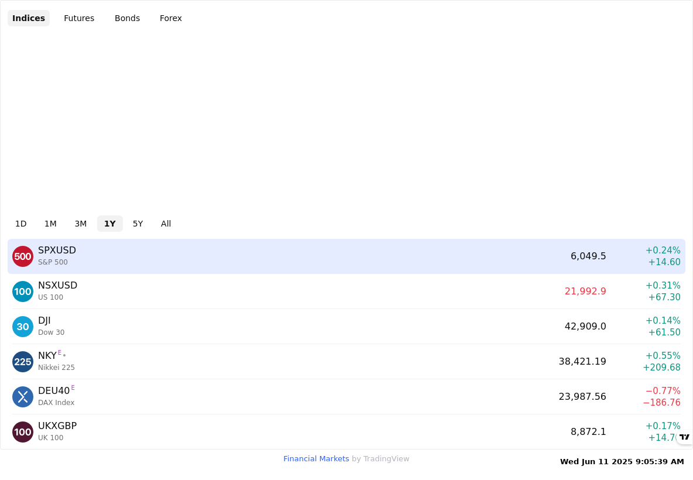This screenshot has height=480, width=693.
Task: Click the UKXGBP symbol name
Action: point(57,426)
